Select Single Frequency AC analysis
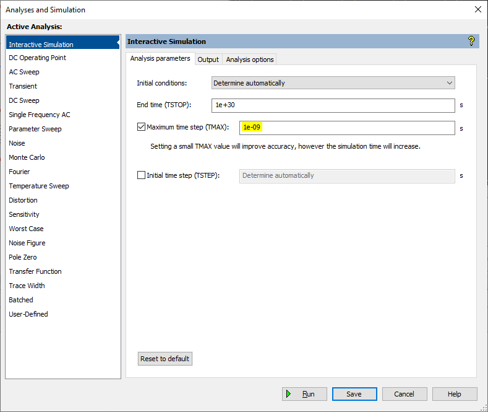Viewport: 488px width, 412px height. point(63,115)
